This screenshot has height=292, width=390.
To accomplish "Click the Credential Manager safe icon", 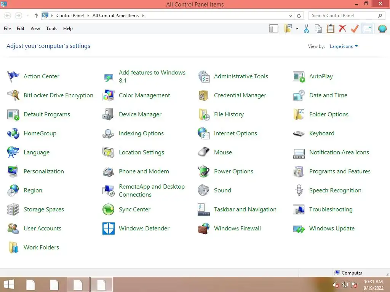I will pyautogui.click(x=204, y=95).
